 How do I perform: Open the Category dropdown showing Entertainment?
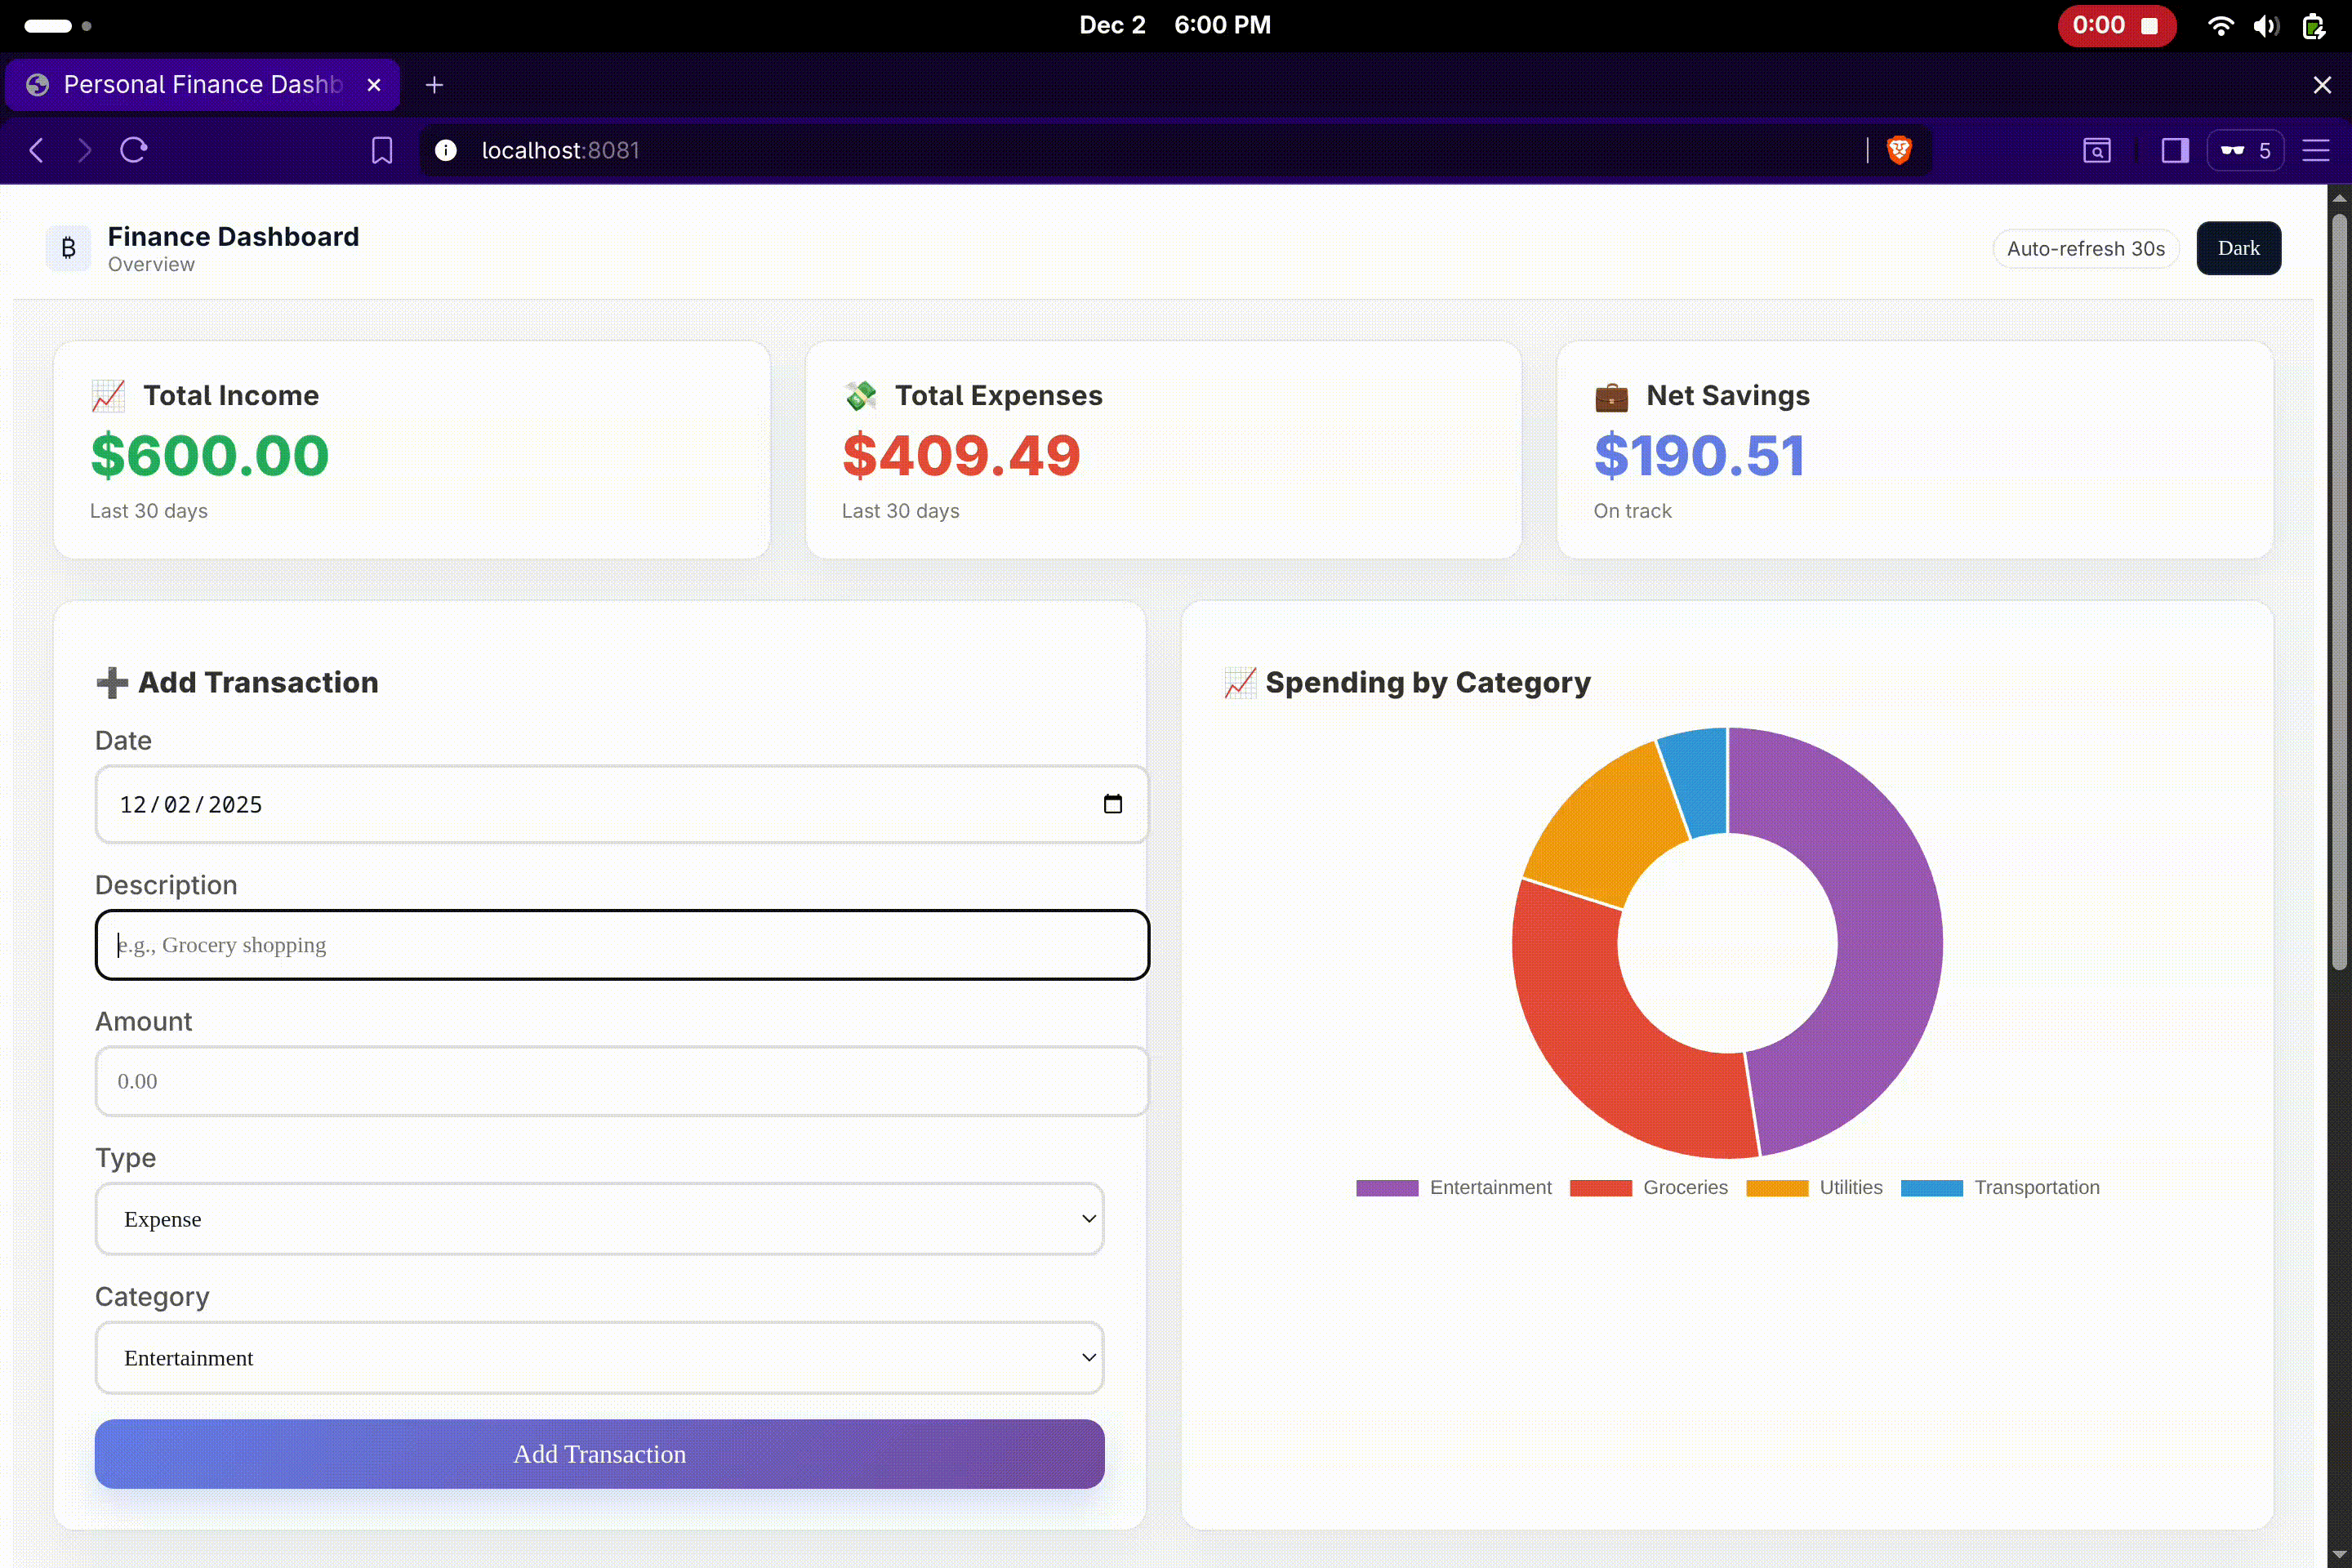pyautogui.click(x=599, y=1357)
